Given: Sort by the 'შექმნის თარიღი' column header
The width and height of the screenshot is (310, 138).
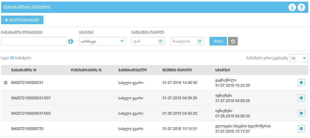Looking at the screenshot, I should (x=177, y=70).
